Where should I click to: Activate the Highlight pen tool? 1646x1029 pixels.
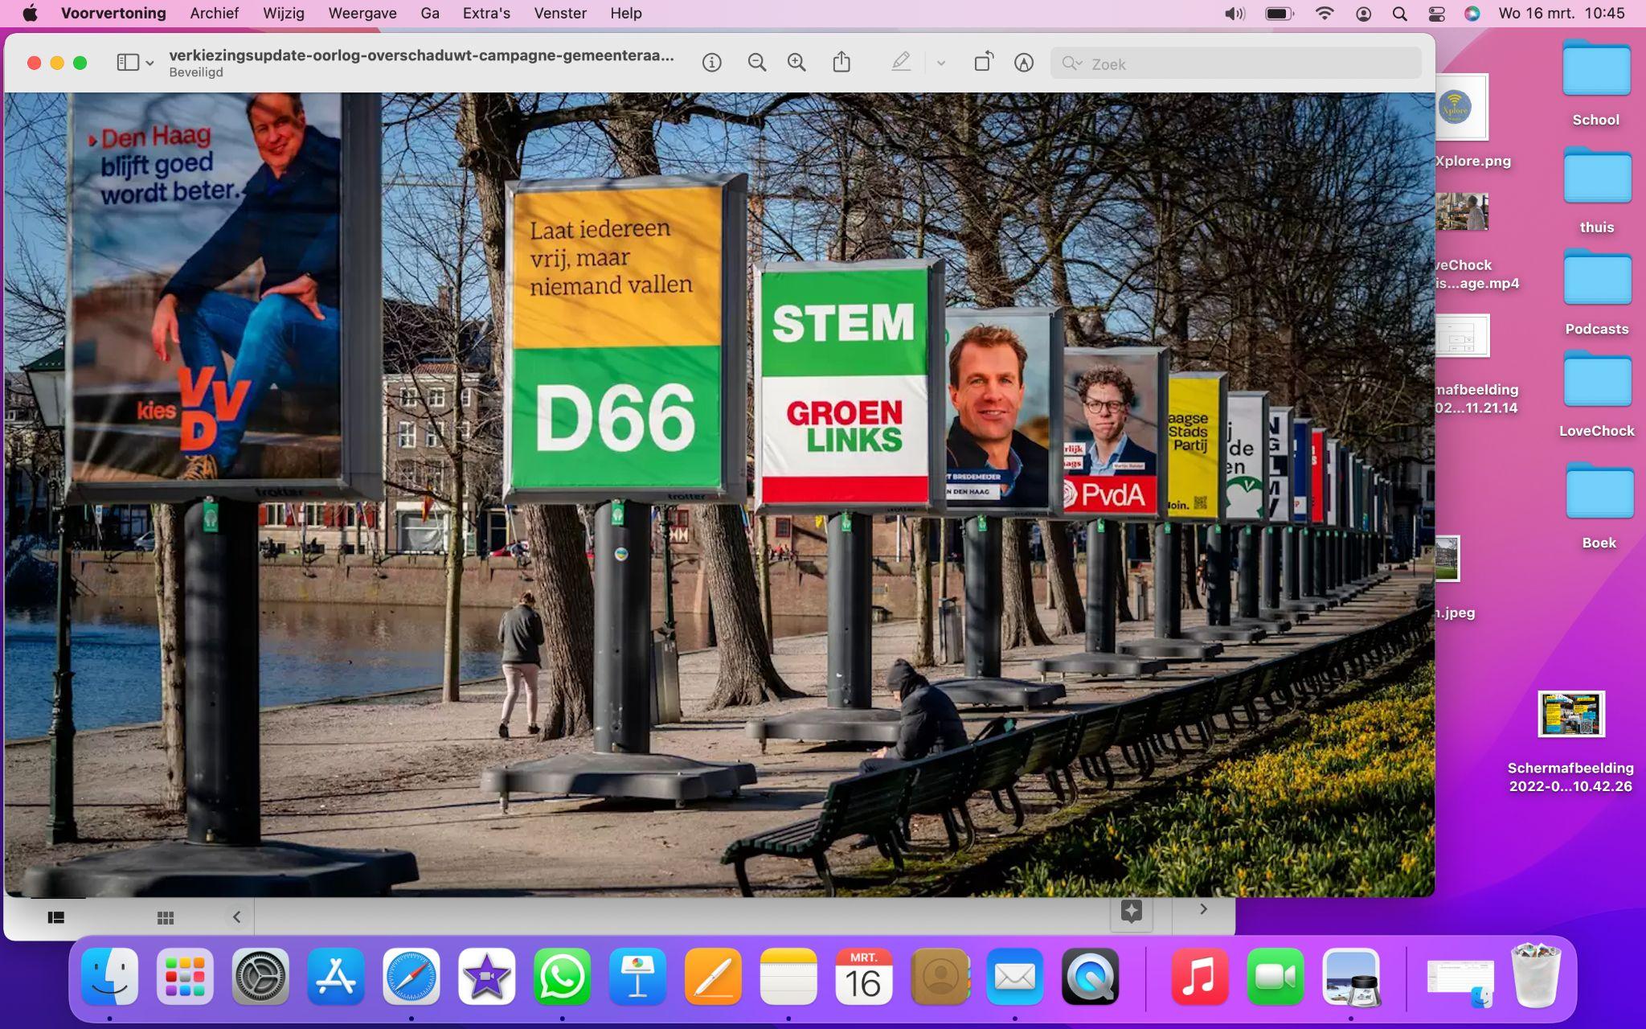tap(901, 62)
